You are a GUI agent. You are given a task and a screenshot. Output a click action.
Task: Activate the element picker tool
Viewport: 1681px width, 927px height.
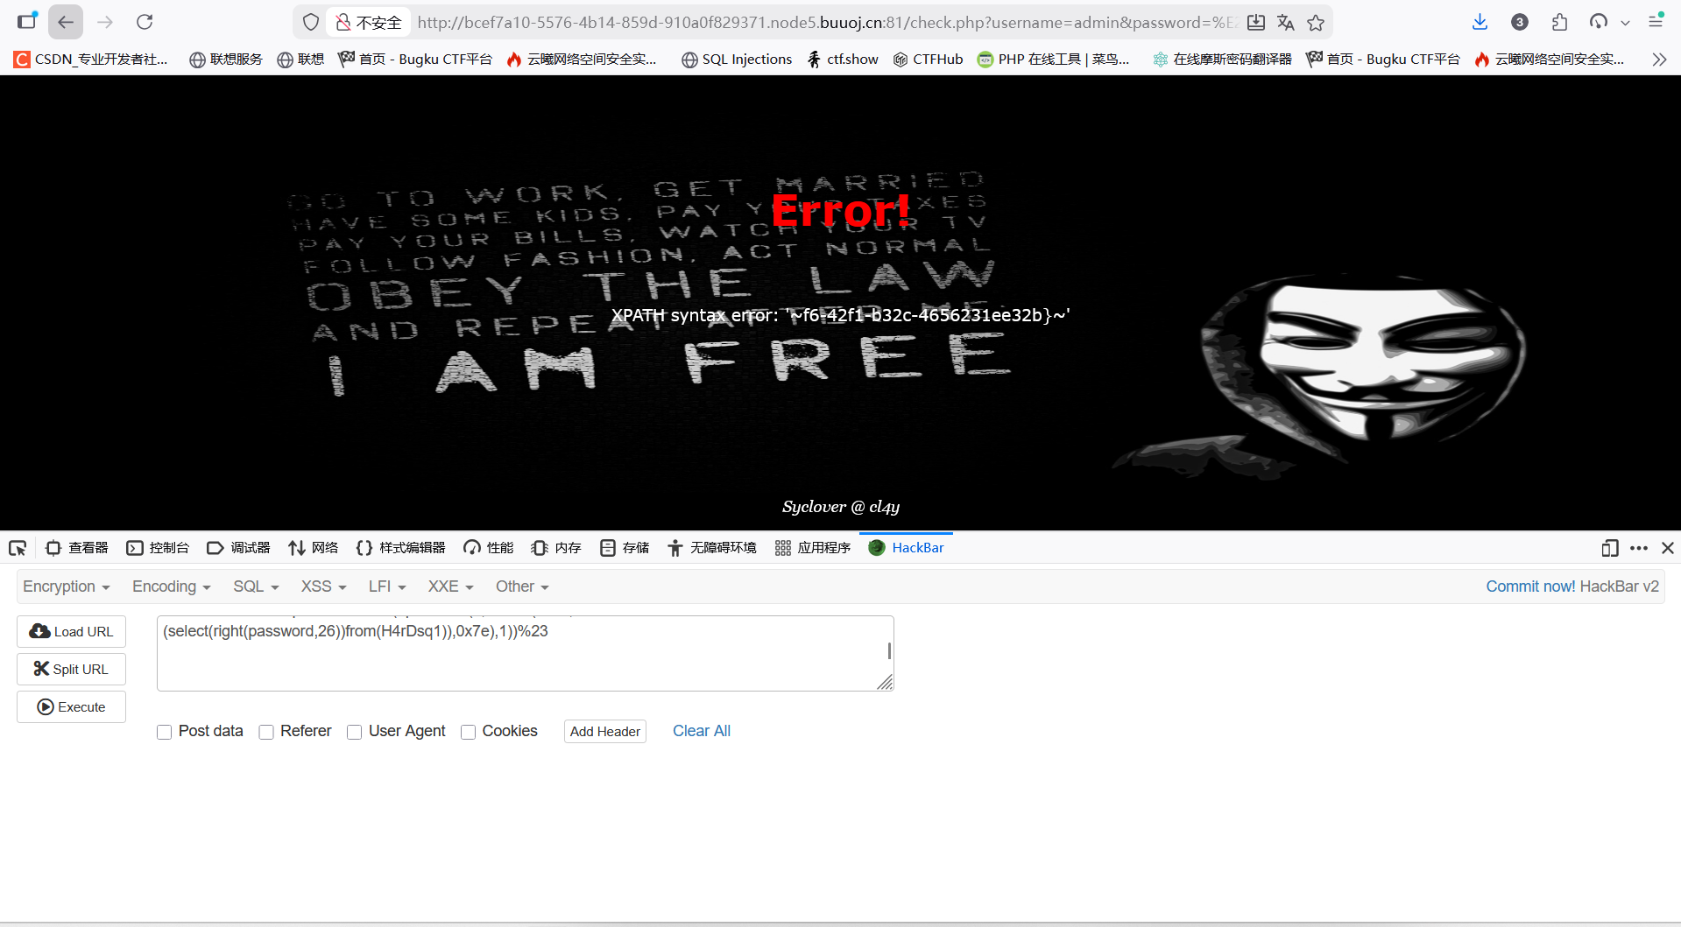[18, 548]
